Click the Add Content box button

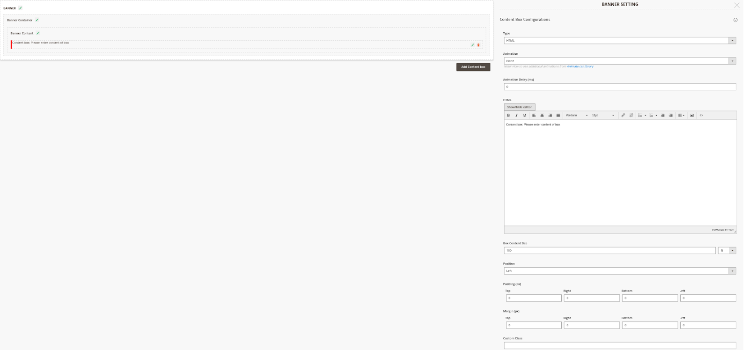[473, 67]
